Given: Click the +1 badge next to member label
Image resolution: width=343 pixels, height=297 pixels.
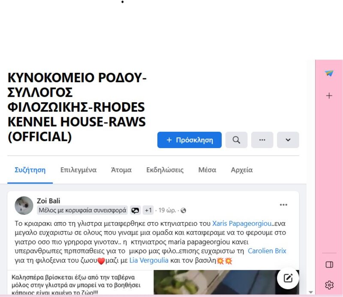Looking at the screenshot, I should point(148,210).
